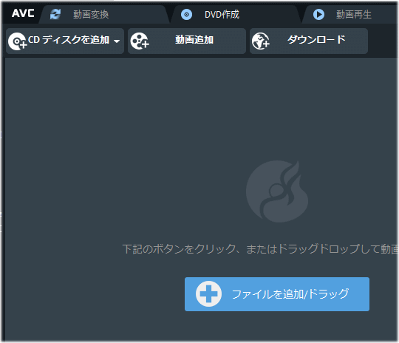Switch to the DVD作成 tab
Screen dimensions: 399x343
coord(236,14)
